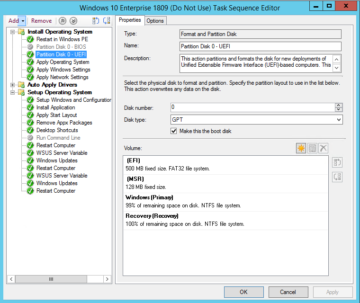Select the first WSUS Server Variable step

62,153
